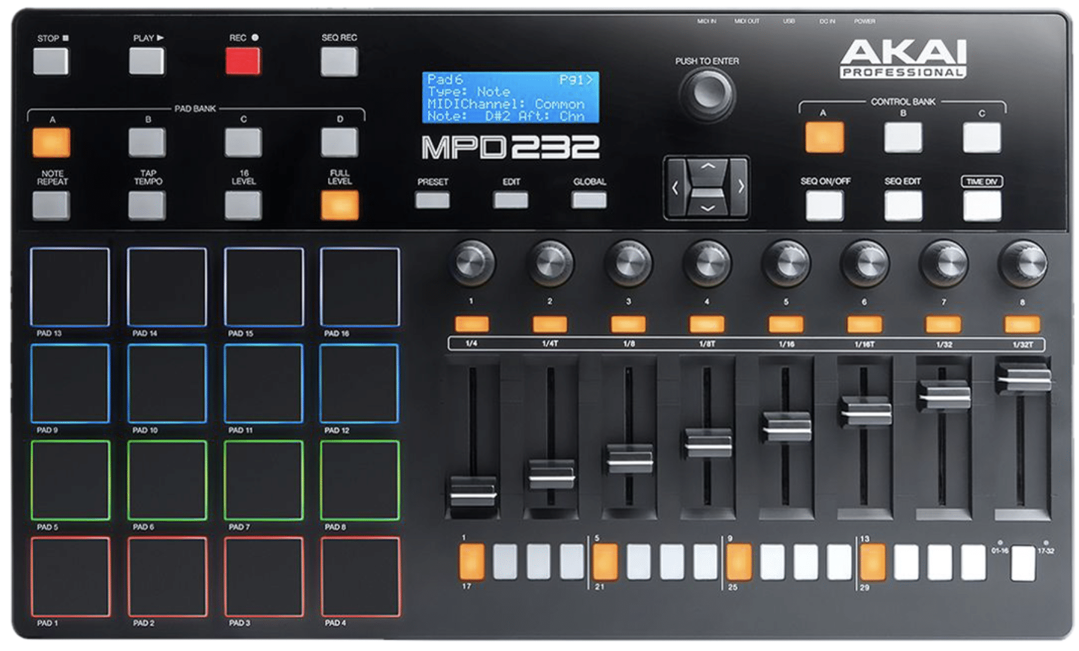Open GLOBAL mode button
Viewport: 1079px width, 651px height.
[589, 200]
